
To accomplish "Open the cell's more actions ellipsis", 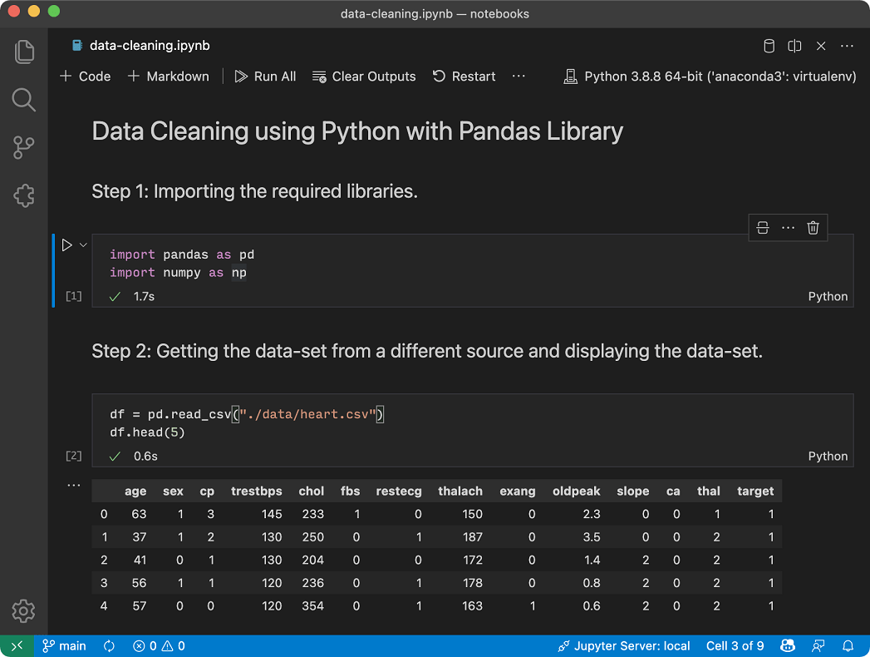I will pyautogui.click(x=788, y=227).
